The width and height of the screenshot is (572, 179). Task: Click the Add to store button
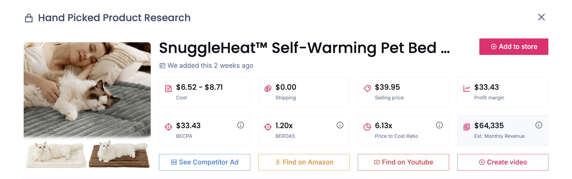pyautogui.click(x=513, y=47)
